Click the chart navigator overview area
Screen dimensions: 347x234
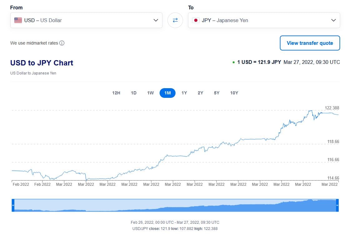[x=175, y=205]
